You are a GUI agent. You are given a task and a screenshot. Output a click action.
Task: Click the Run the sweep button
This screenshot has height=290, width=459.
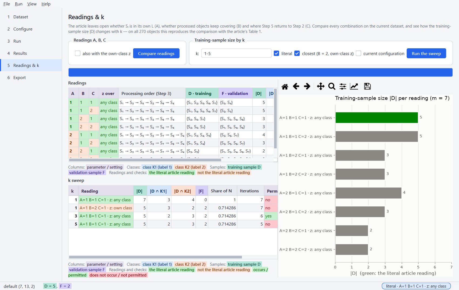tap(426, 53)
